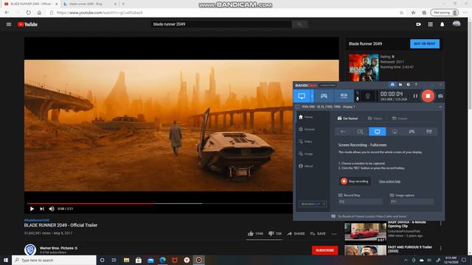Screen dimensions: 472x265
Task: Click the YouTube search box
Action: (221, 24)
